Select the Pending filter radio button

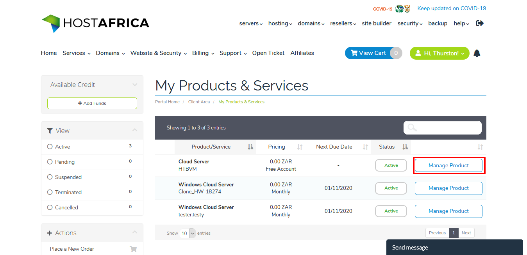tap(50, 162)
